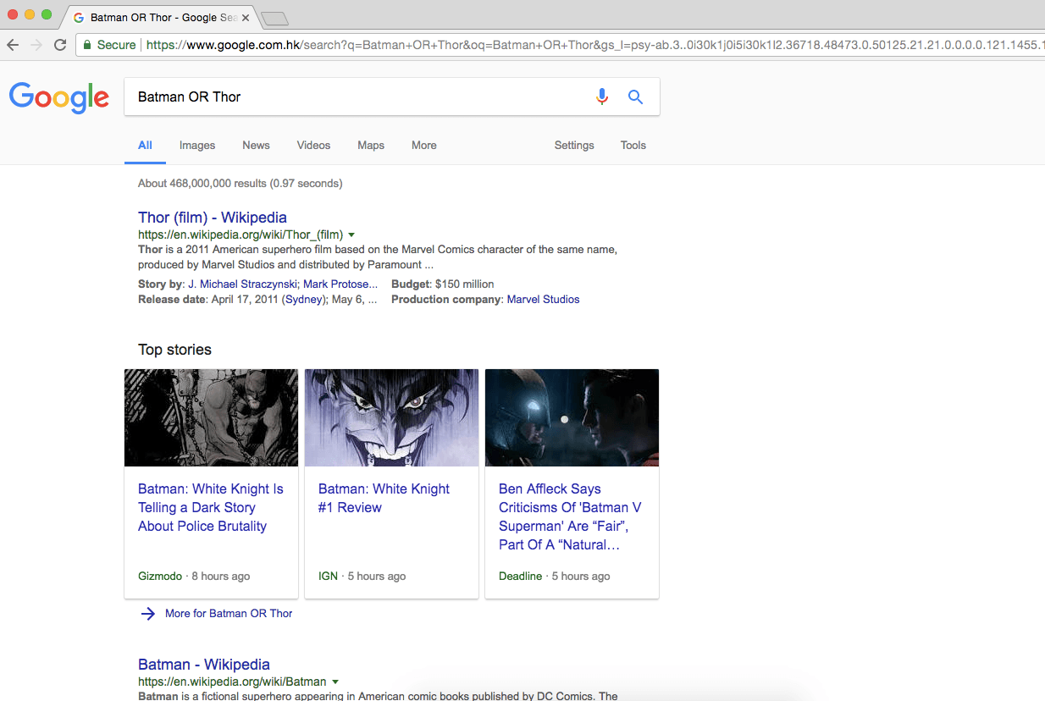Click the arrow beside More for Batman OR Thor
The width and height of the screenshot is (1045, 701).
tap(148, 614)
